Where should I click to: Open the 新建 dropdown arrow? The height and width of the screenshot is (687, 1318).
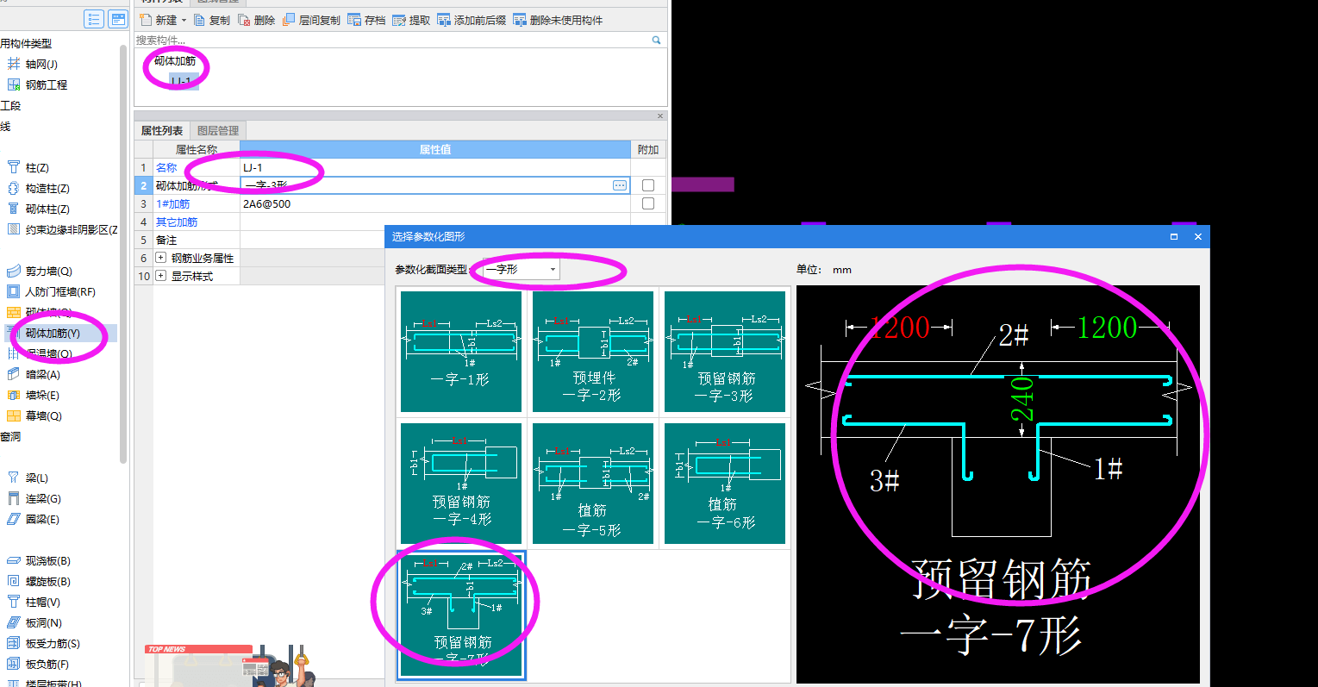pyautogui.click(x=184, y=20)
